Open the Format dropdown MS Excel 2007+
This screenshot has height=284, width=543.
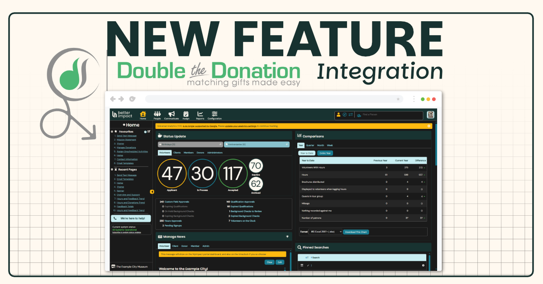point(326,232)
